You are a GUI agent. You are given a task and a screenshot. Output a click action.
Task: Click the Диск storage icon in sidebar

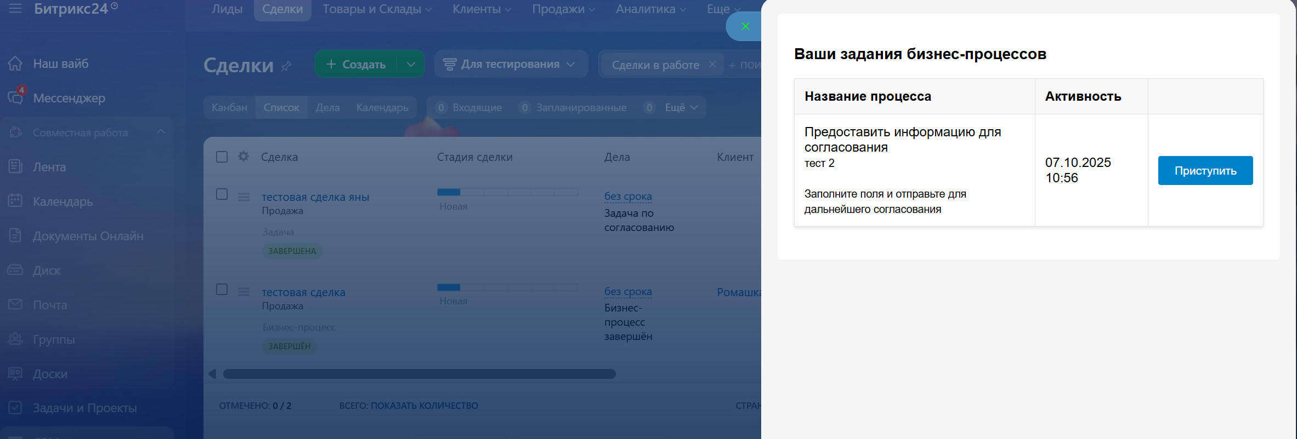tap(15, 270)
